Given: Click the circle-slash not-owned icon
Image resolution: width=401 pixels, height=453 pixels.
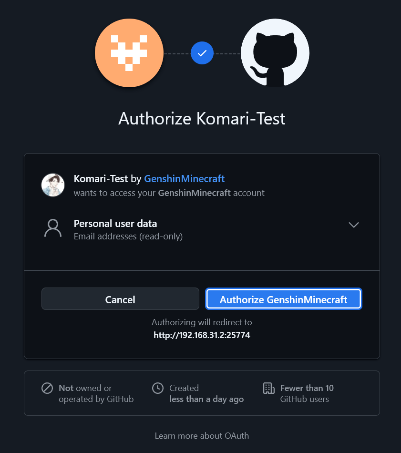Looking at the screenshot, I should click(47, 388).
